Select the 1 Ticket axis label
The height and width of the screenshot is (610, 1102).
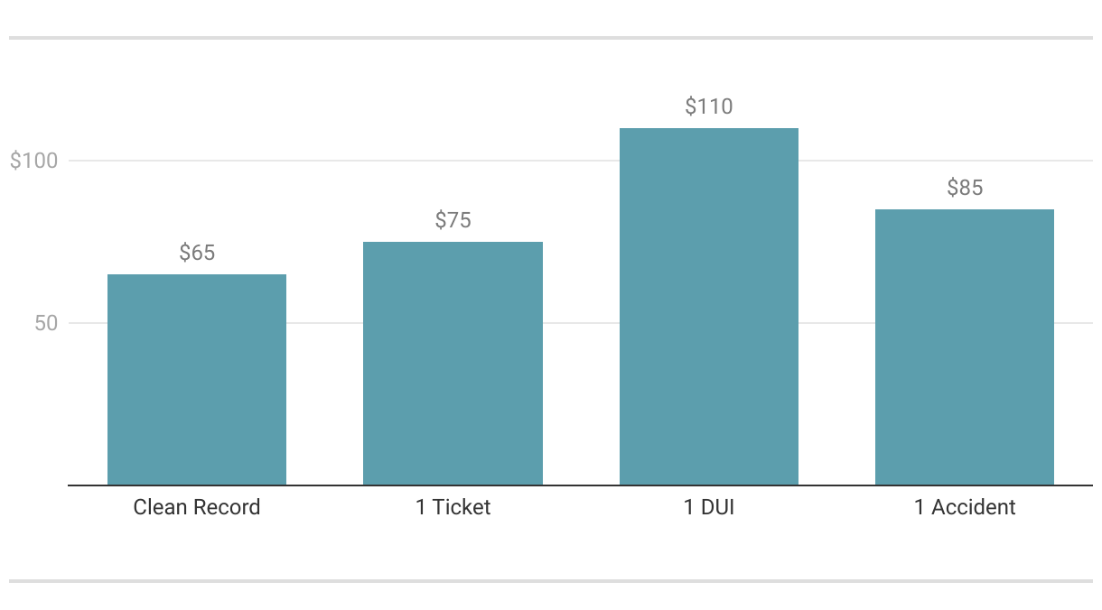pyautogui.click(x=453, y=507)
